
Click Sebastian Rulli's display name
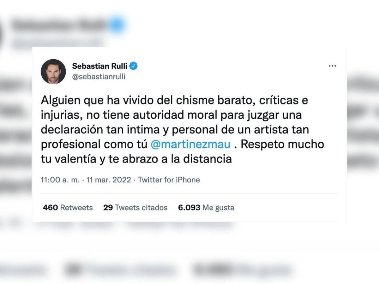[100, 66]
